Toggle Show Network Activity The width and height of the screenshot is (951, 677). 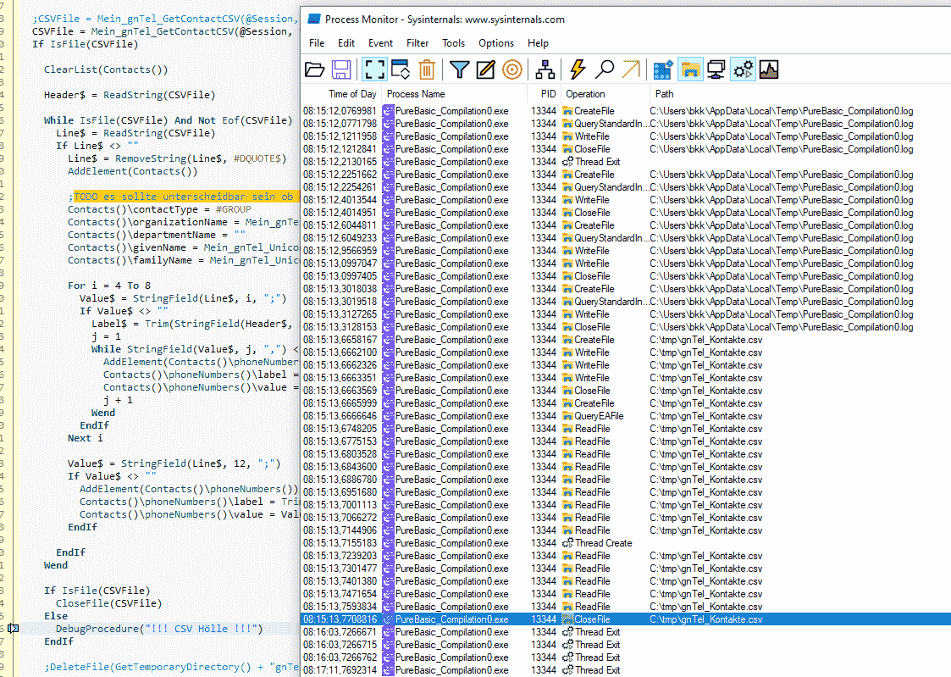point(716,69)
